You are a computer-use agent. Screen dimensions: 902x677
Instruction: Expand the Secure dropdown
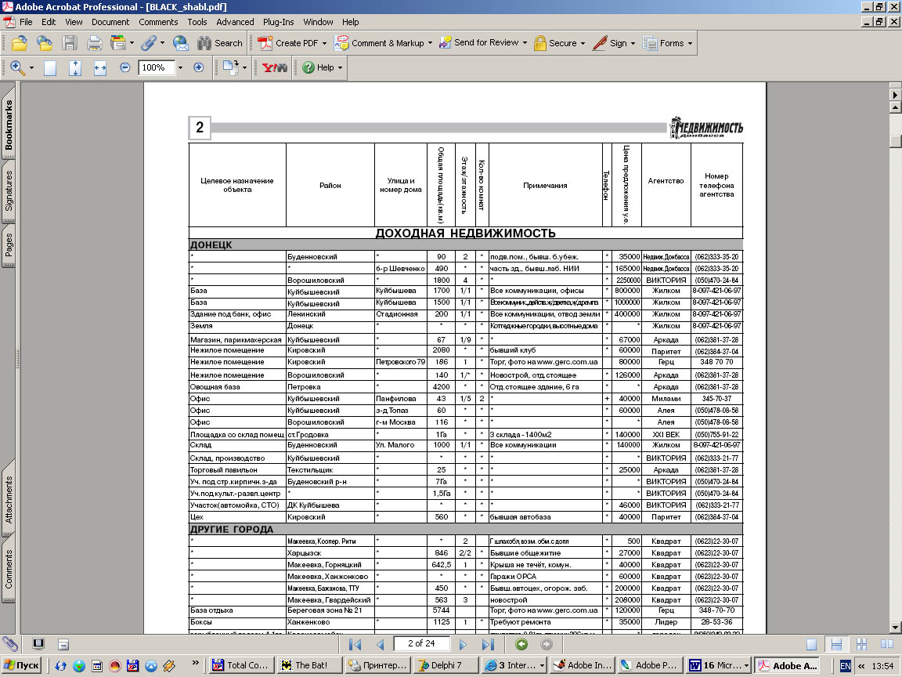[583, 44]
